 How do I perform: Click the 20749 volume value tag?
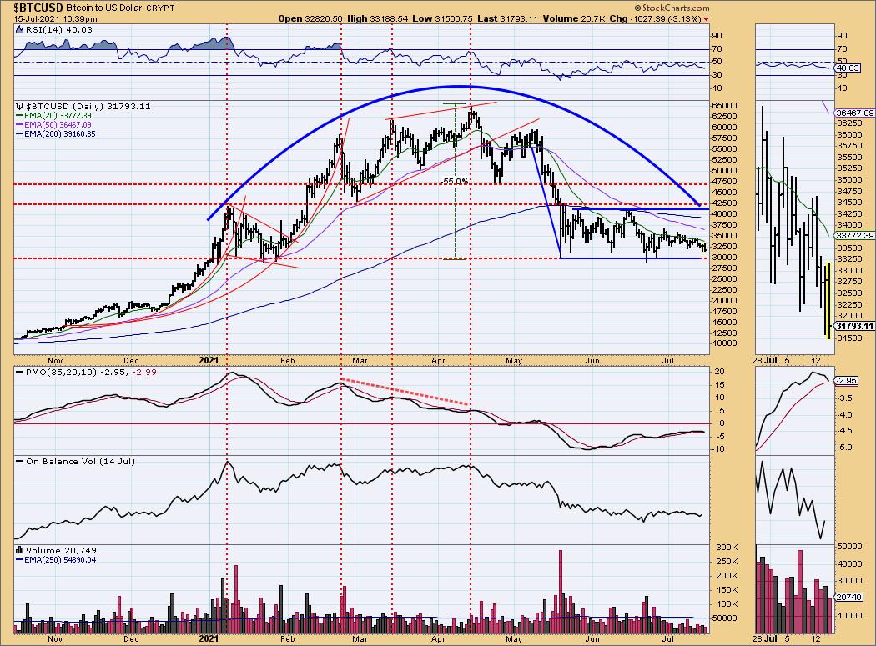tap(847, 598)
